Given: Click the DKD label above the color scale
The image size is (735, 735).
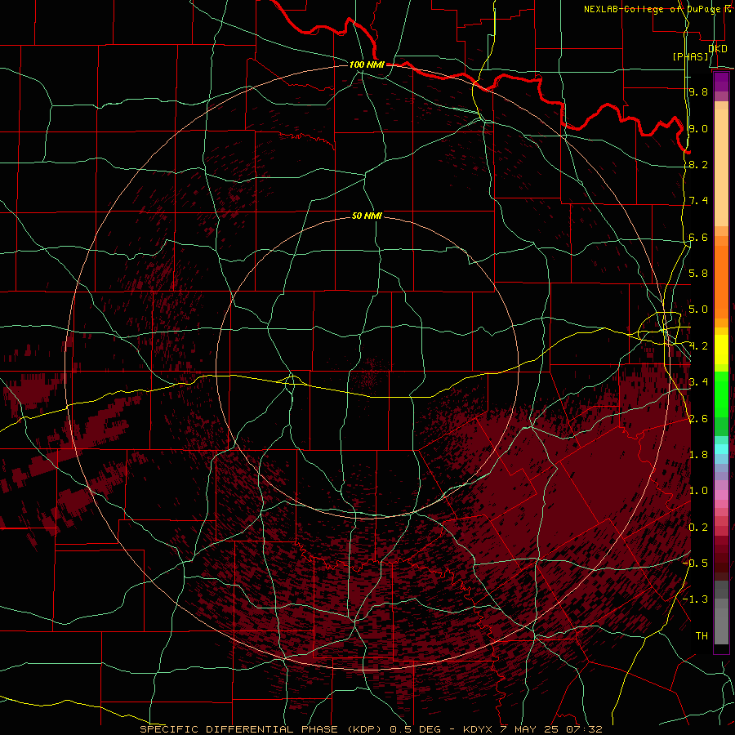Looking at the screenshot, I should 718,48.
